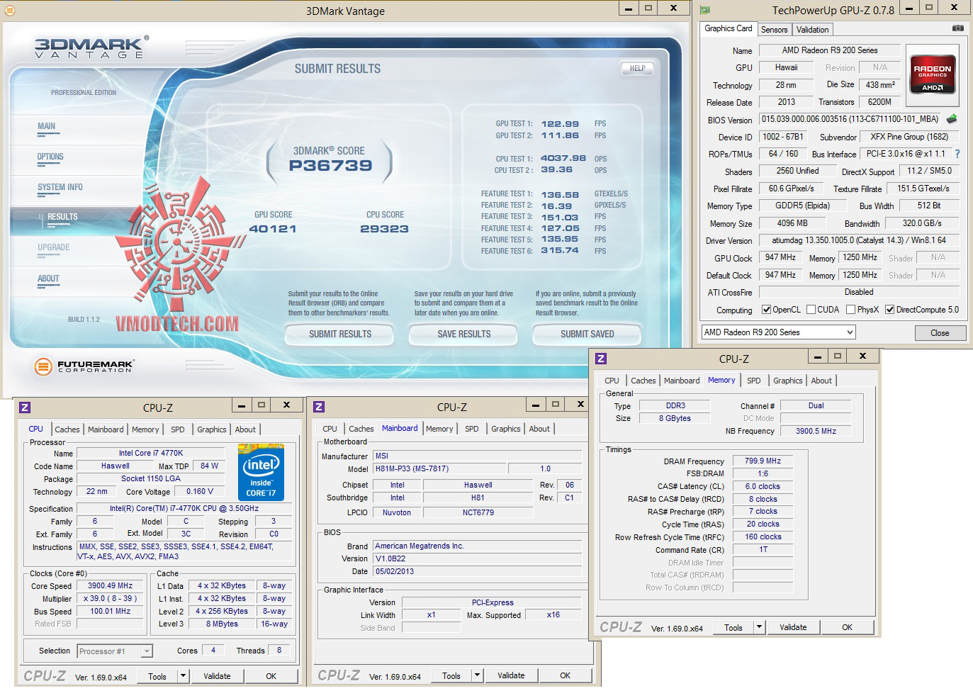Click the GPU-Z BIOS Version field
This screenshot has width=973, height=691.
850,119
